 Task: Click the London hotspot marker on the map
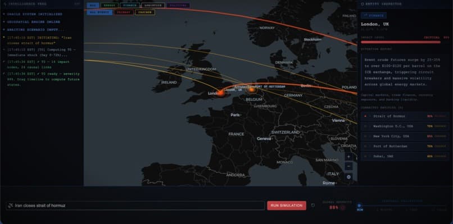pos(220,93)
